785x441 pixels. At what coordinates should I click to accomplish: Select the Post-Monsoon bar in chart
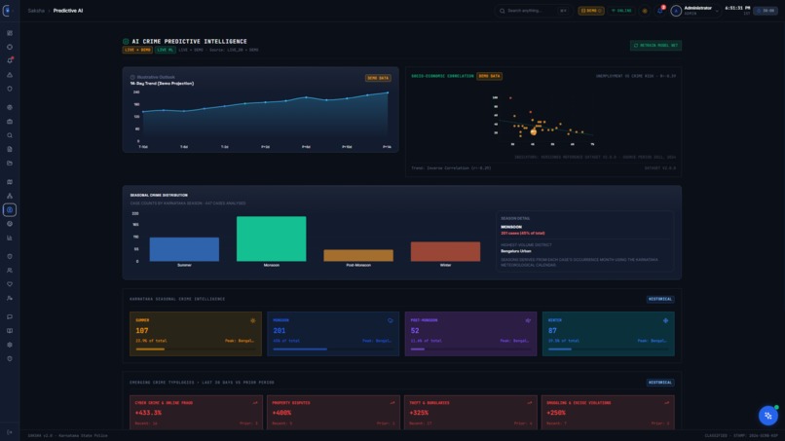coord(358,255)
